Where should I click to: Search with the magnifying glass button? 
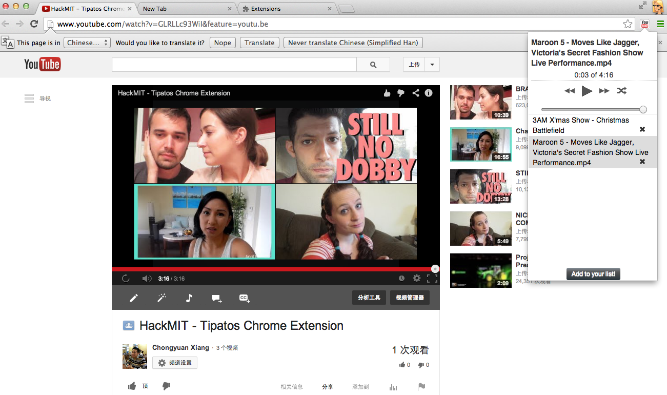(x=373, y=65)
